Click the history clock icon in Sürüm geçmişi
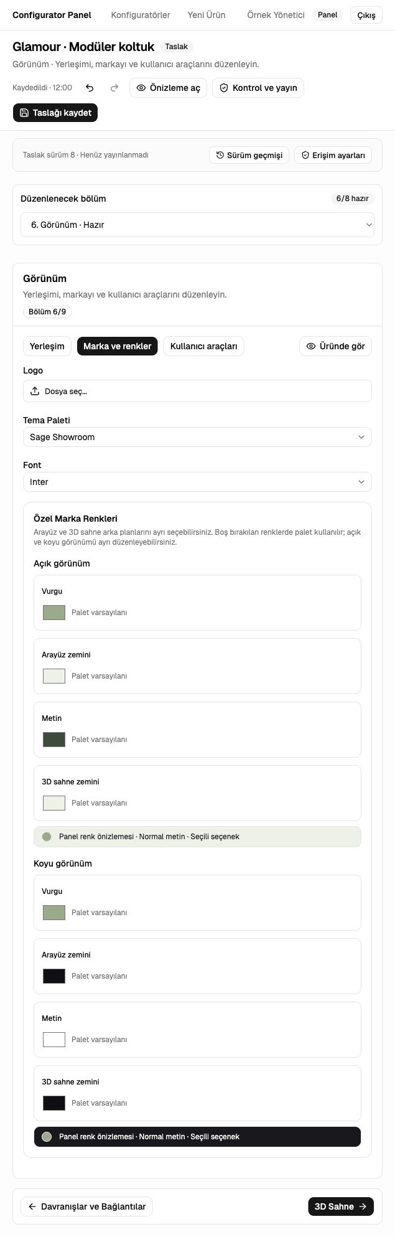This screenshot has height=1237, width=395. click(220, 155)
